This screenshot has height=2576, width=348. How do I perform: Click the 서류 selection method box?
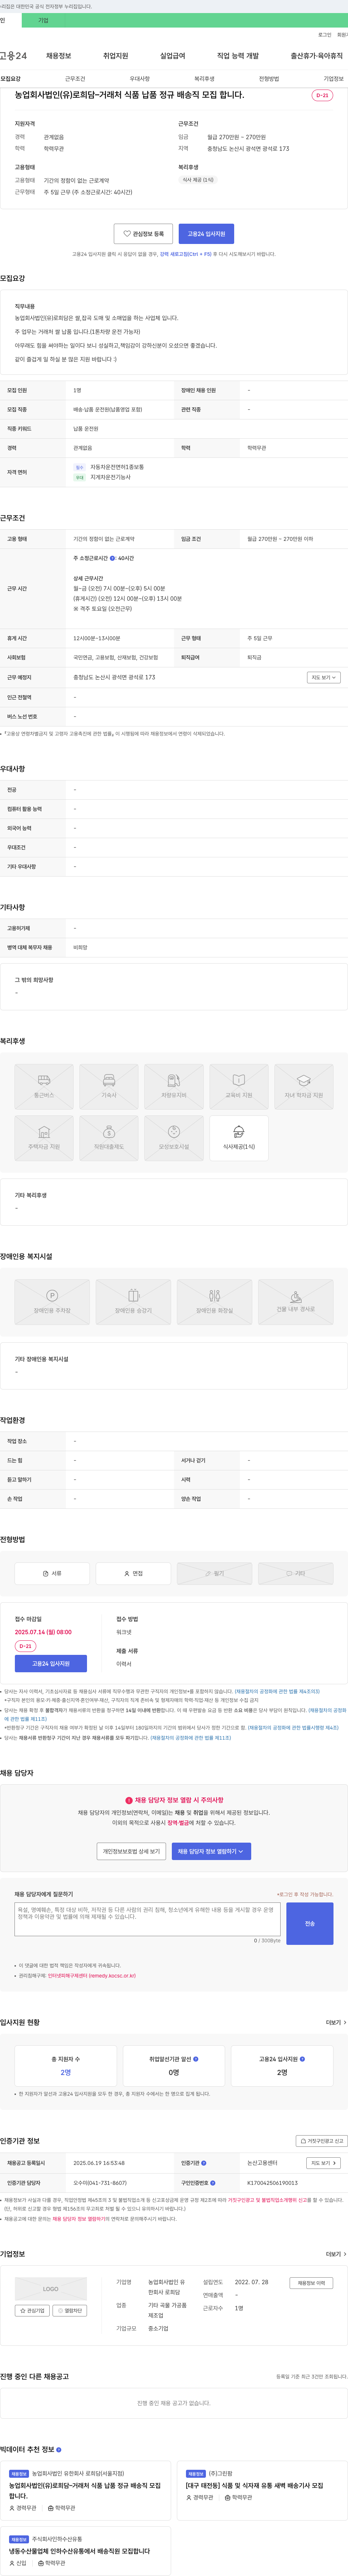(52, 1573)
